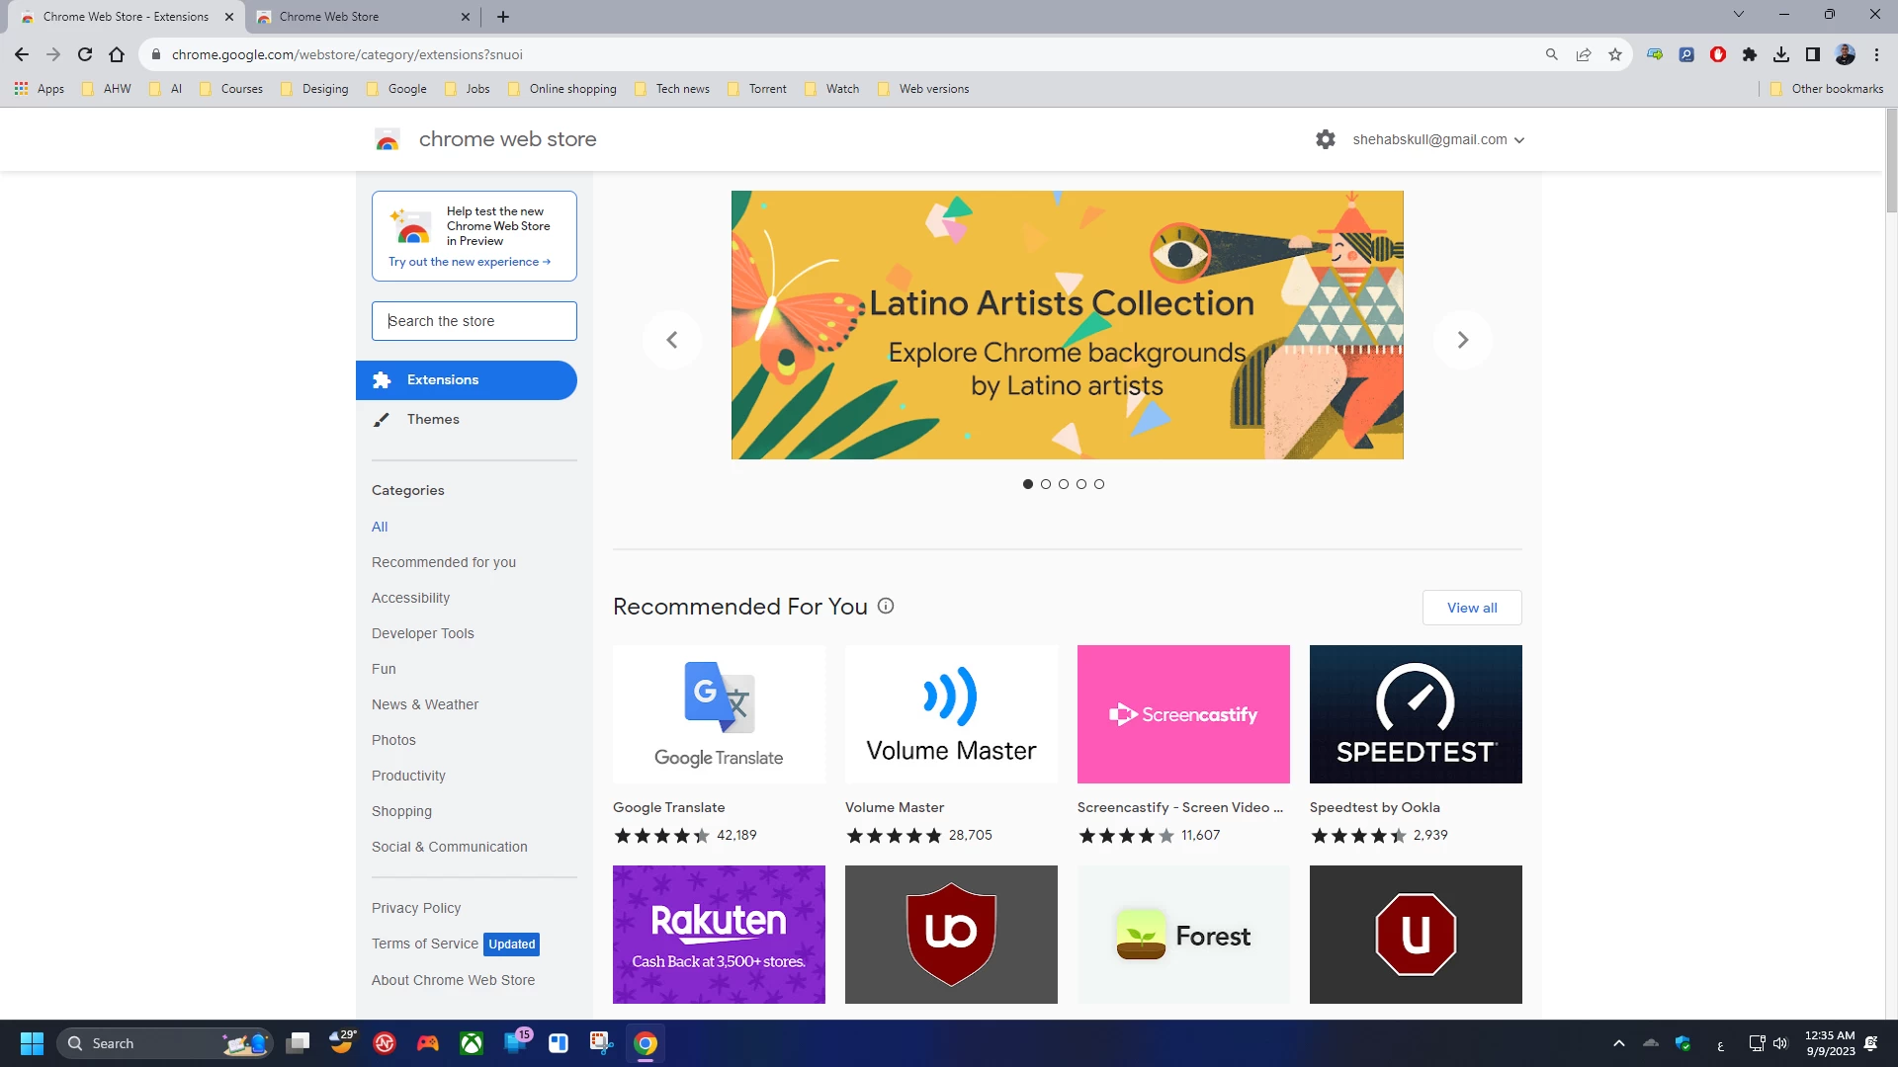Screen dimensions: 1898x1067
Task: Select the first carousel dot
Action: 1028,484
